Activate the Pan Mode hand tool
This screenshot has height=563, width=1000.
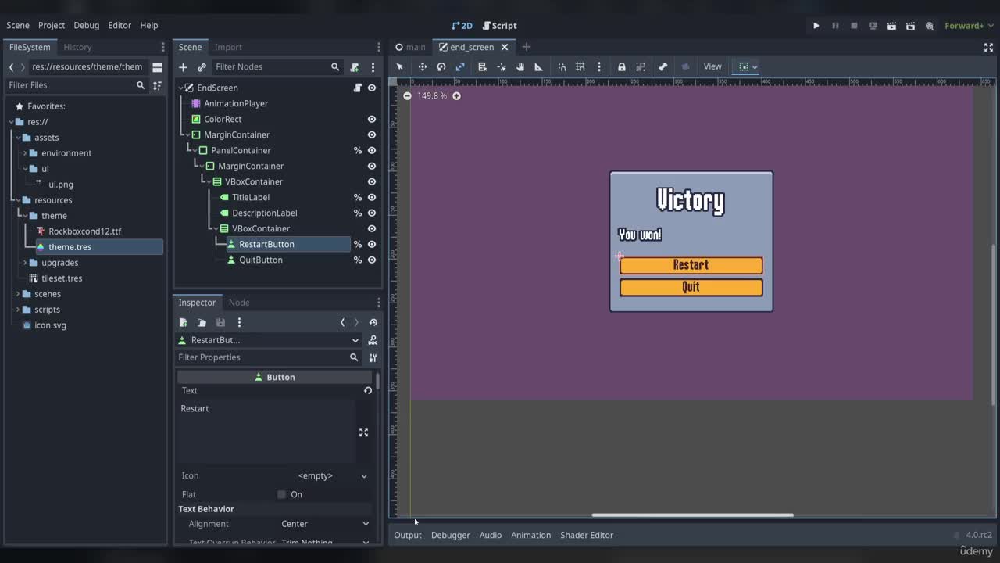click(x=520, y=66)
